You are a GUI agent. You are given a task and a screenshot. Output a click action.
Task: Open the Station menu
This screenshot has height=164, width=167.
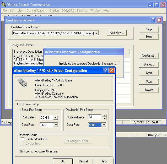(x=54, y=10)
